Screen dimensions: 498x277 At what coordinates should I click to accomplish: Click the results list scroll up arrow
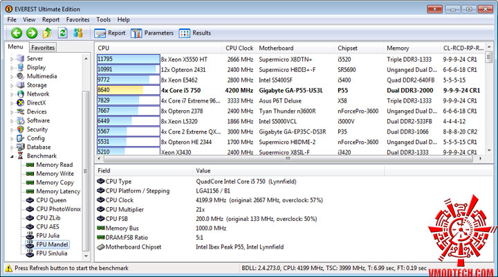[x=489, y=47]
